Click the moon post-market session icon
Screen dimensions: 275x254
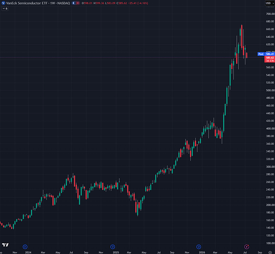(x=74, y=3)
